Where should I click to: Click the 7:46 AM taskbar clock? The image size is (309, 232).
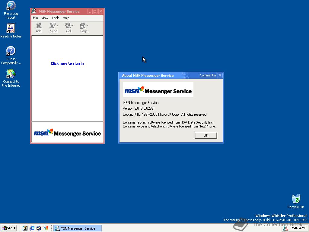[298, 228]
